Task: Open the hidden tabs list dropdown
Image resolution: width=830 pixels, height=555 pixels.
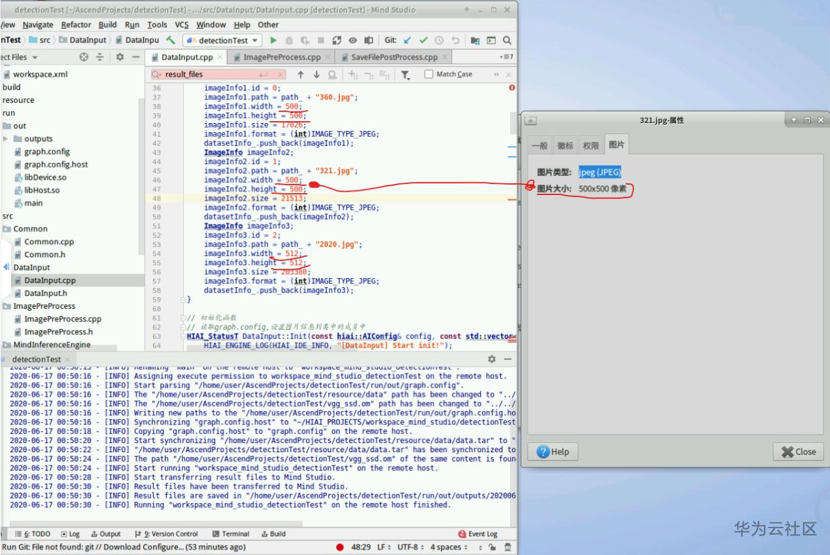Action: coord(506,57)
